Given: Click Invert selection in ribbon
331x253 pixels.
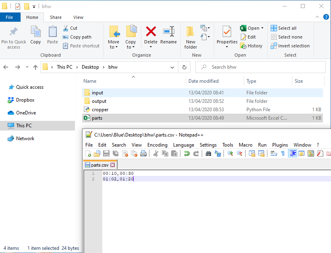Looking at the screenshot, I should (290, 46).
